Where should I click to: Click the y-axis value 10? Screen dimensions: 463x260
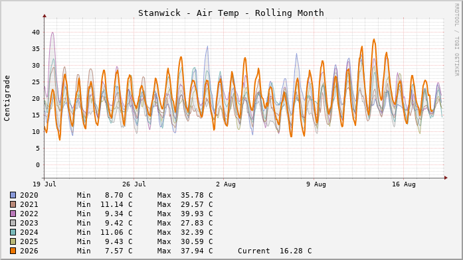click(36, 132)
